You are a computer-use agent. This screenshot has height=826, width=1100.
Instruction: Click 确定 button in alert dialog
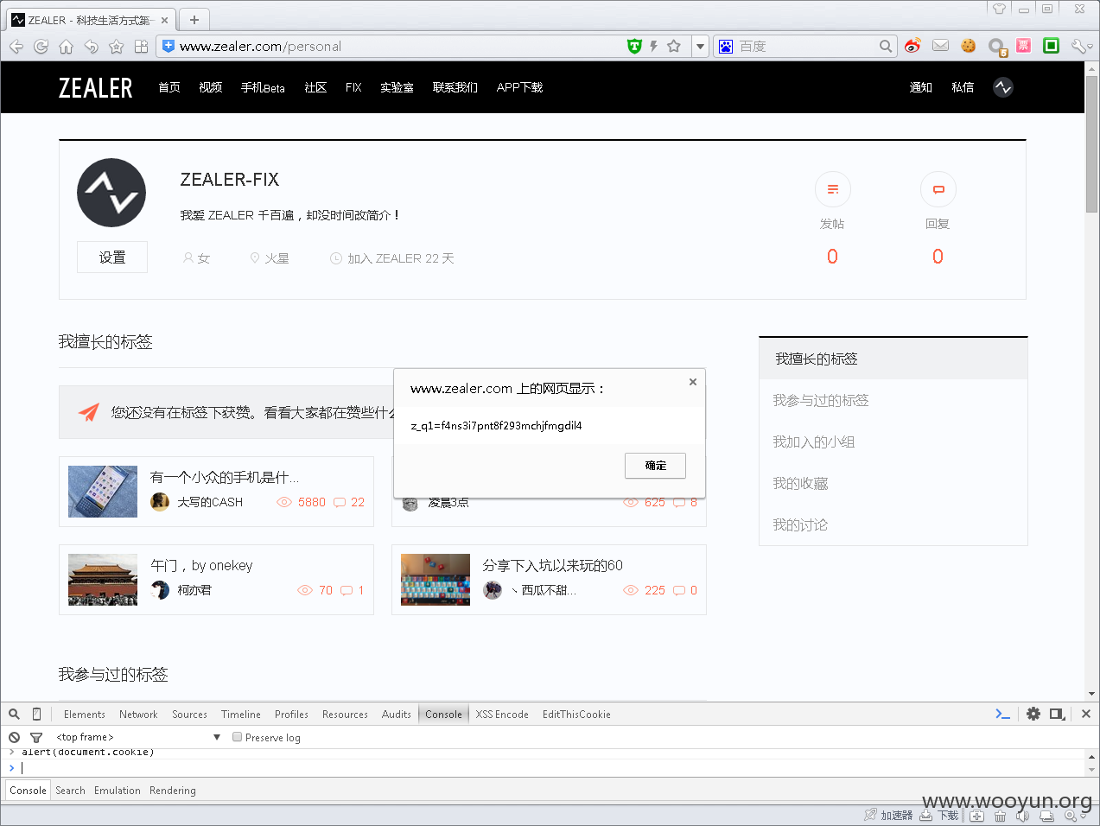656,466
